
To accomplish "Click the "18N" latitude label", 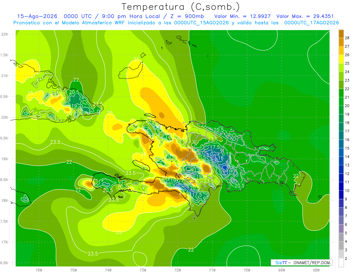I will (5, 201).
